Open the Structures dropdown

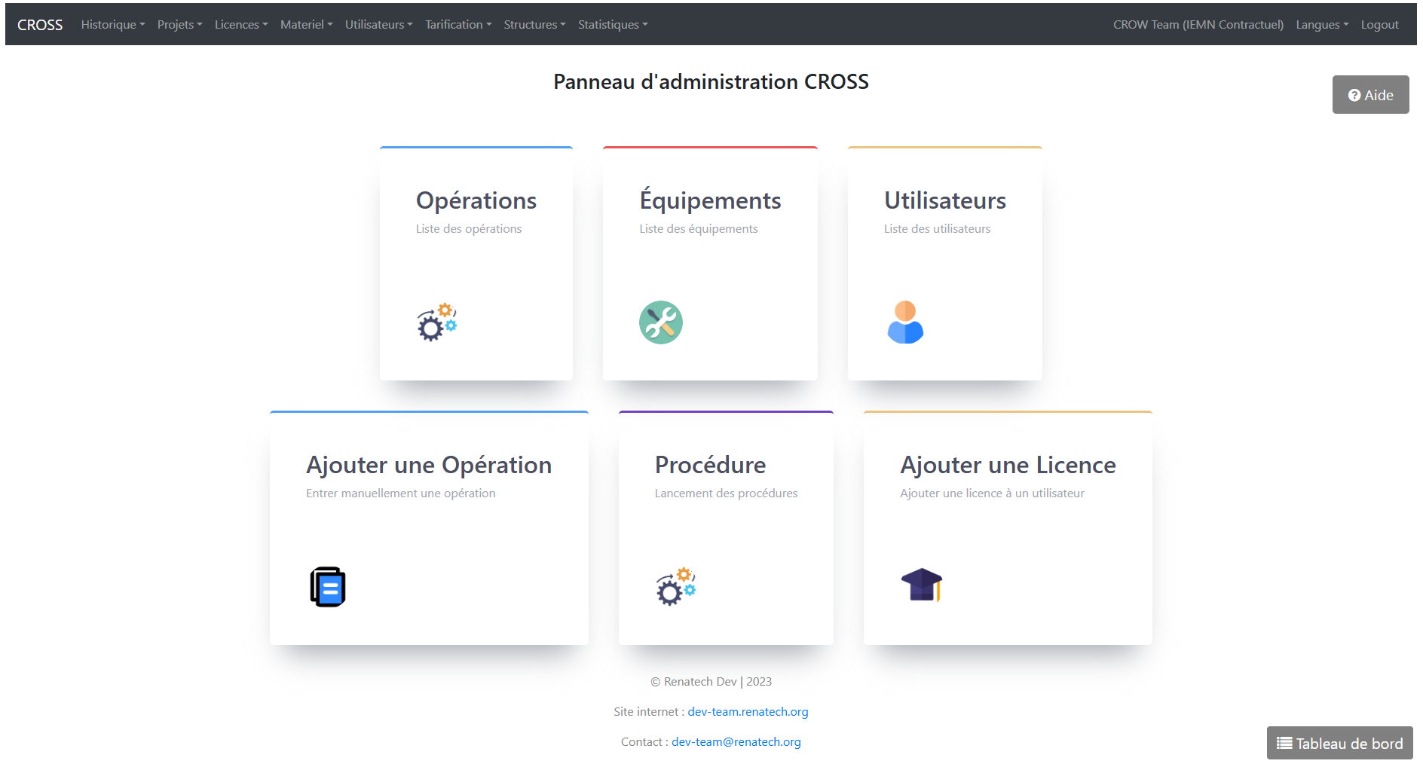[534, 25]
